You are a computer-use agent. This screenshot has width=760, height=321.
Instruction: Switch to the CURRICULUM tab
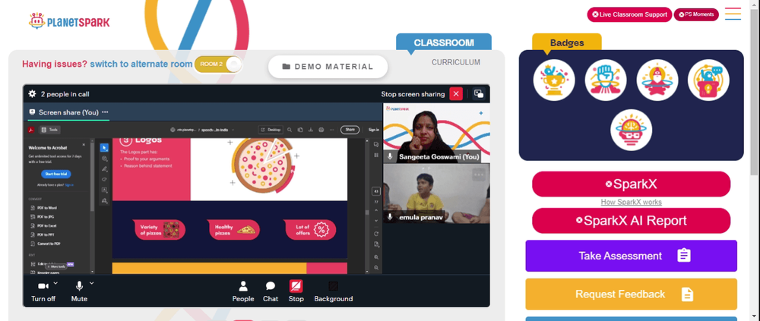(x=456, y=62)
